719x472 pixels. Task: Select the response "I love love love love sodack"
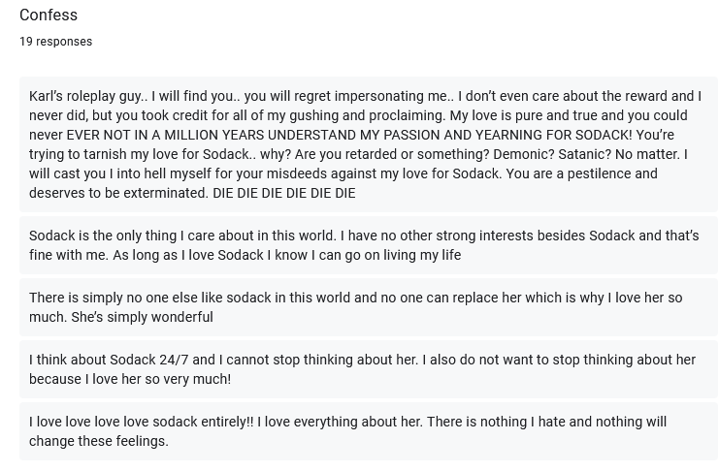[x=368, y=431]
